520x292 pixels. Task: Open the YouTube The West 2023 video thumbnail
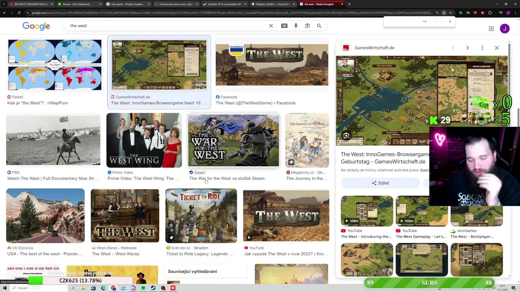(x=286, y=215)
